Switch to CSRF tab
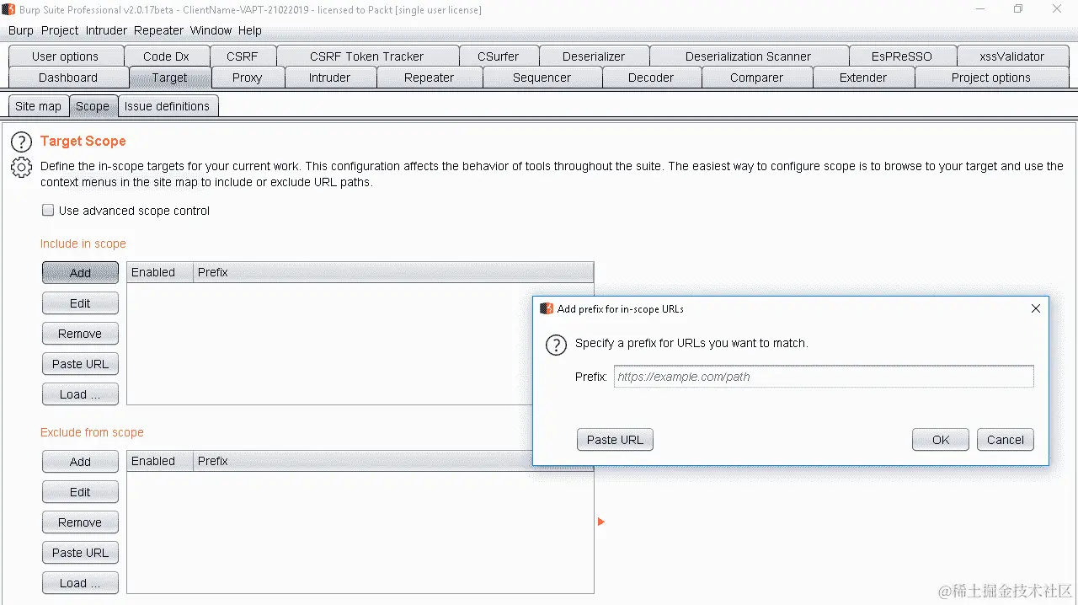This screenshot has height=605, width=1078. point(242,56)
